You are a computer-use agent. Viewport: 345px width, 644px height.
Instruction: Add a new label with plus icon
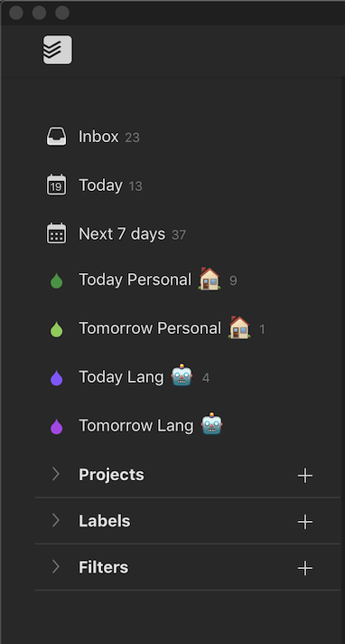click(x=304, y=522)
